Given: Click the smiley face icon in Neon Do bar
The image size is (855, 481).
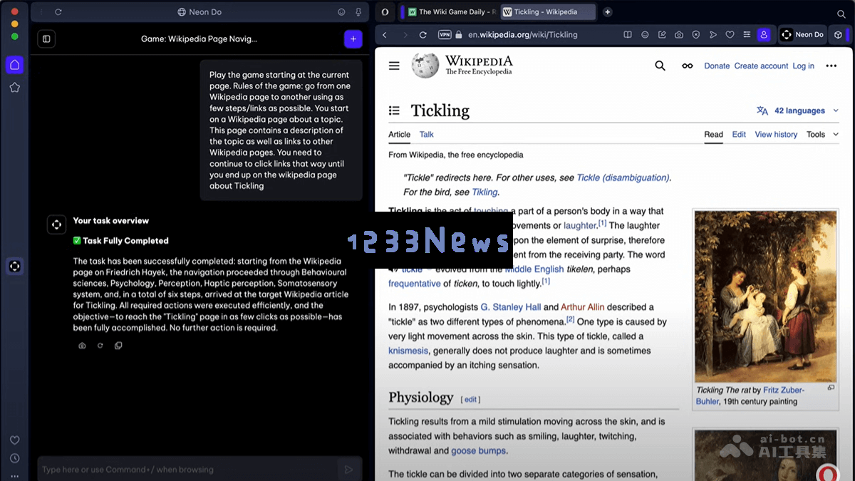Looking at the screenshot, I should (341, 12).
